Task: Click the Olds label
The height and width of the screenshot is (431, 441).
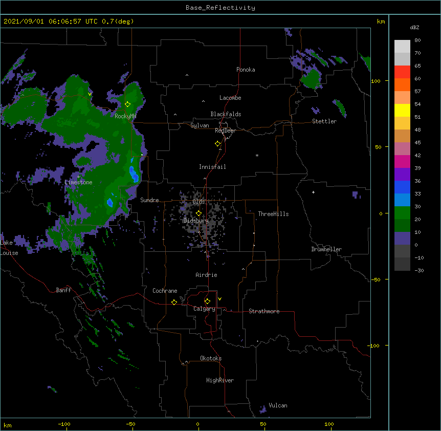Action: [199, 202]
